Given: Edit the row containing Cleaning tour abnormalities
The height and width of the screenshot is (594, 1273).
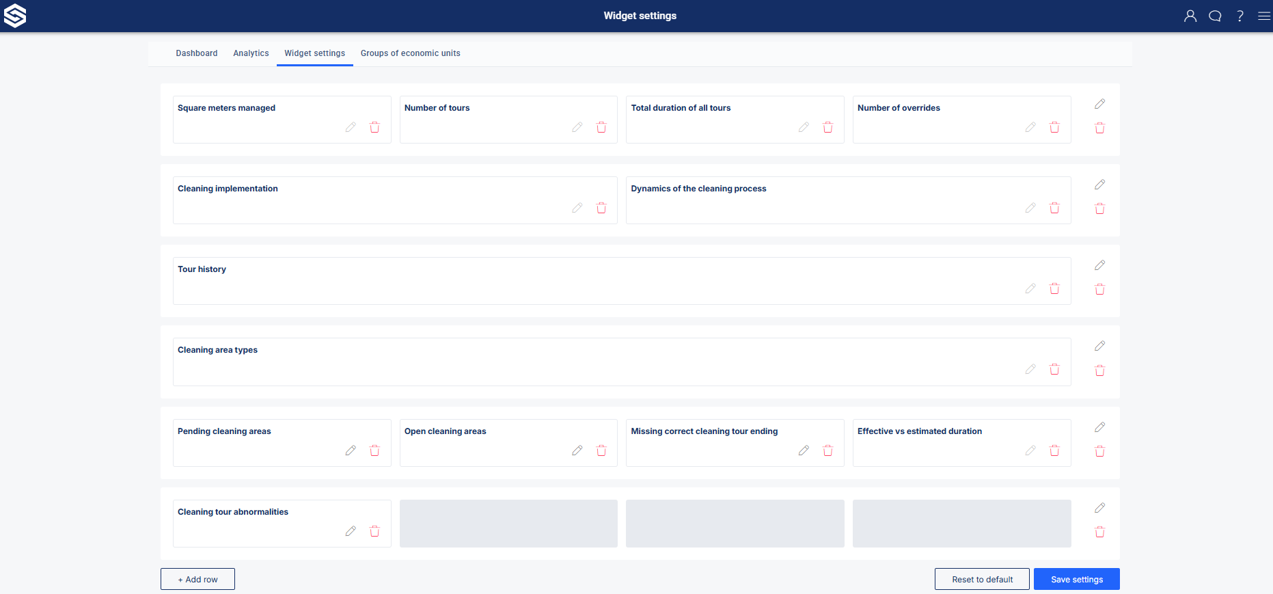Looking at the screenshot, I should (x=1099, y=508).
